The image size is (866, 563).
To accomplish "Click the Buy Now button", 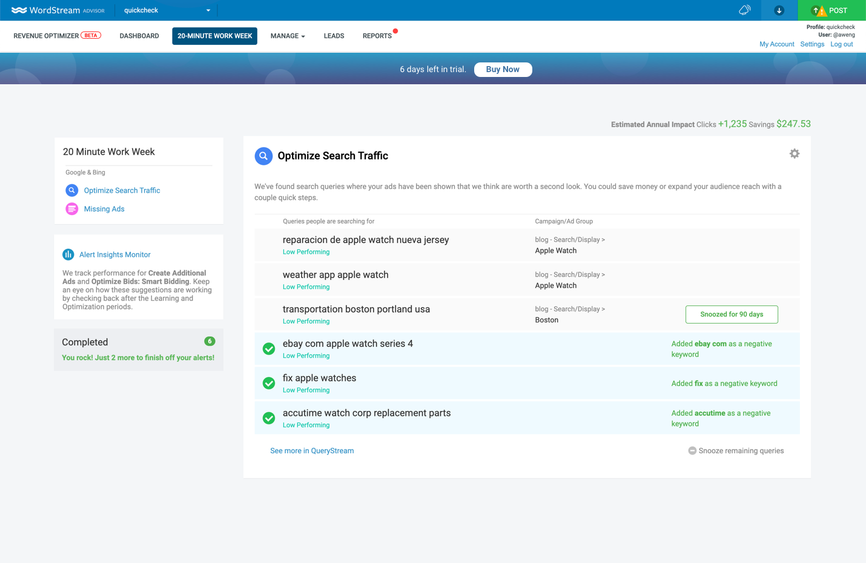I will pyautogui.click(x=503, y=70).
